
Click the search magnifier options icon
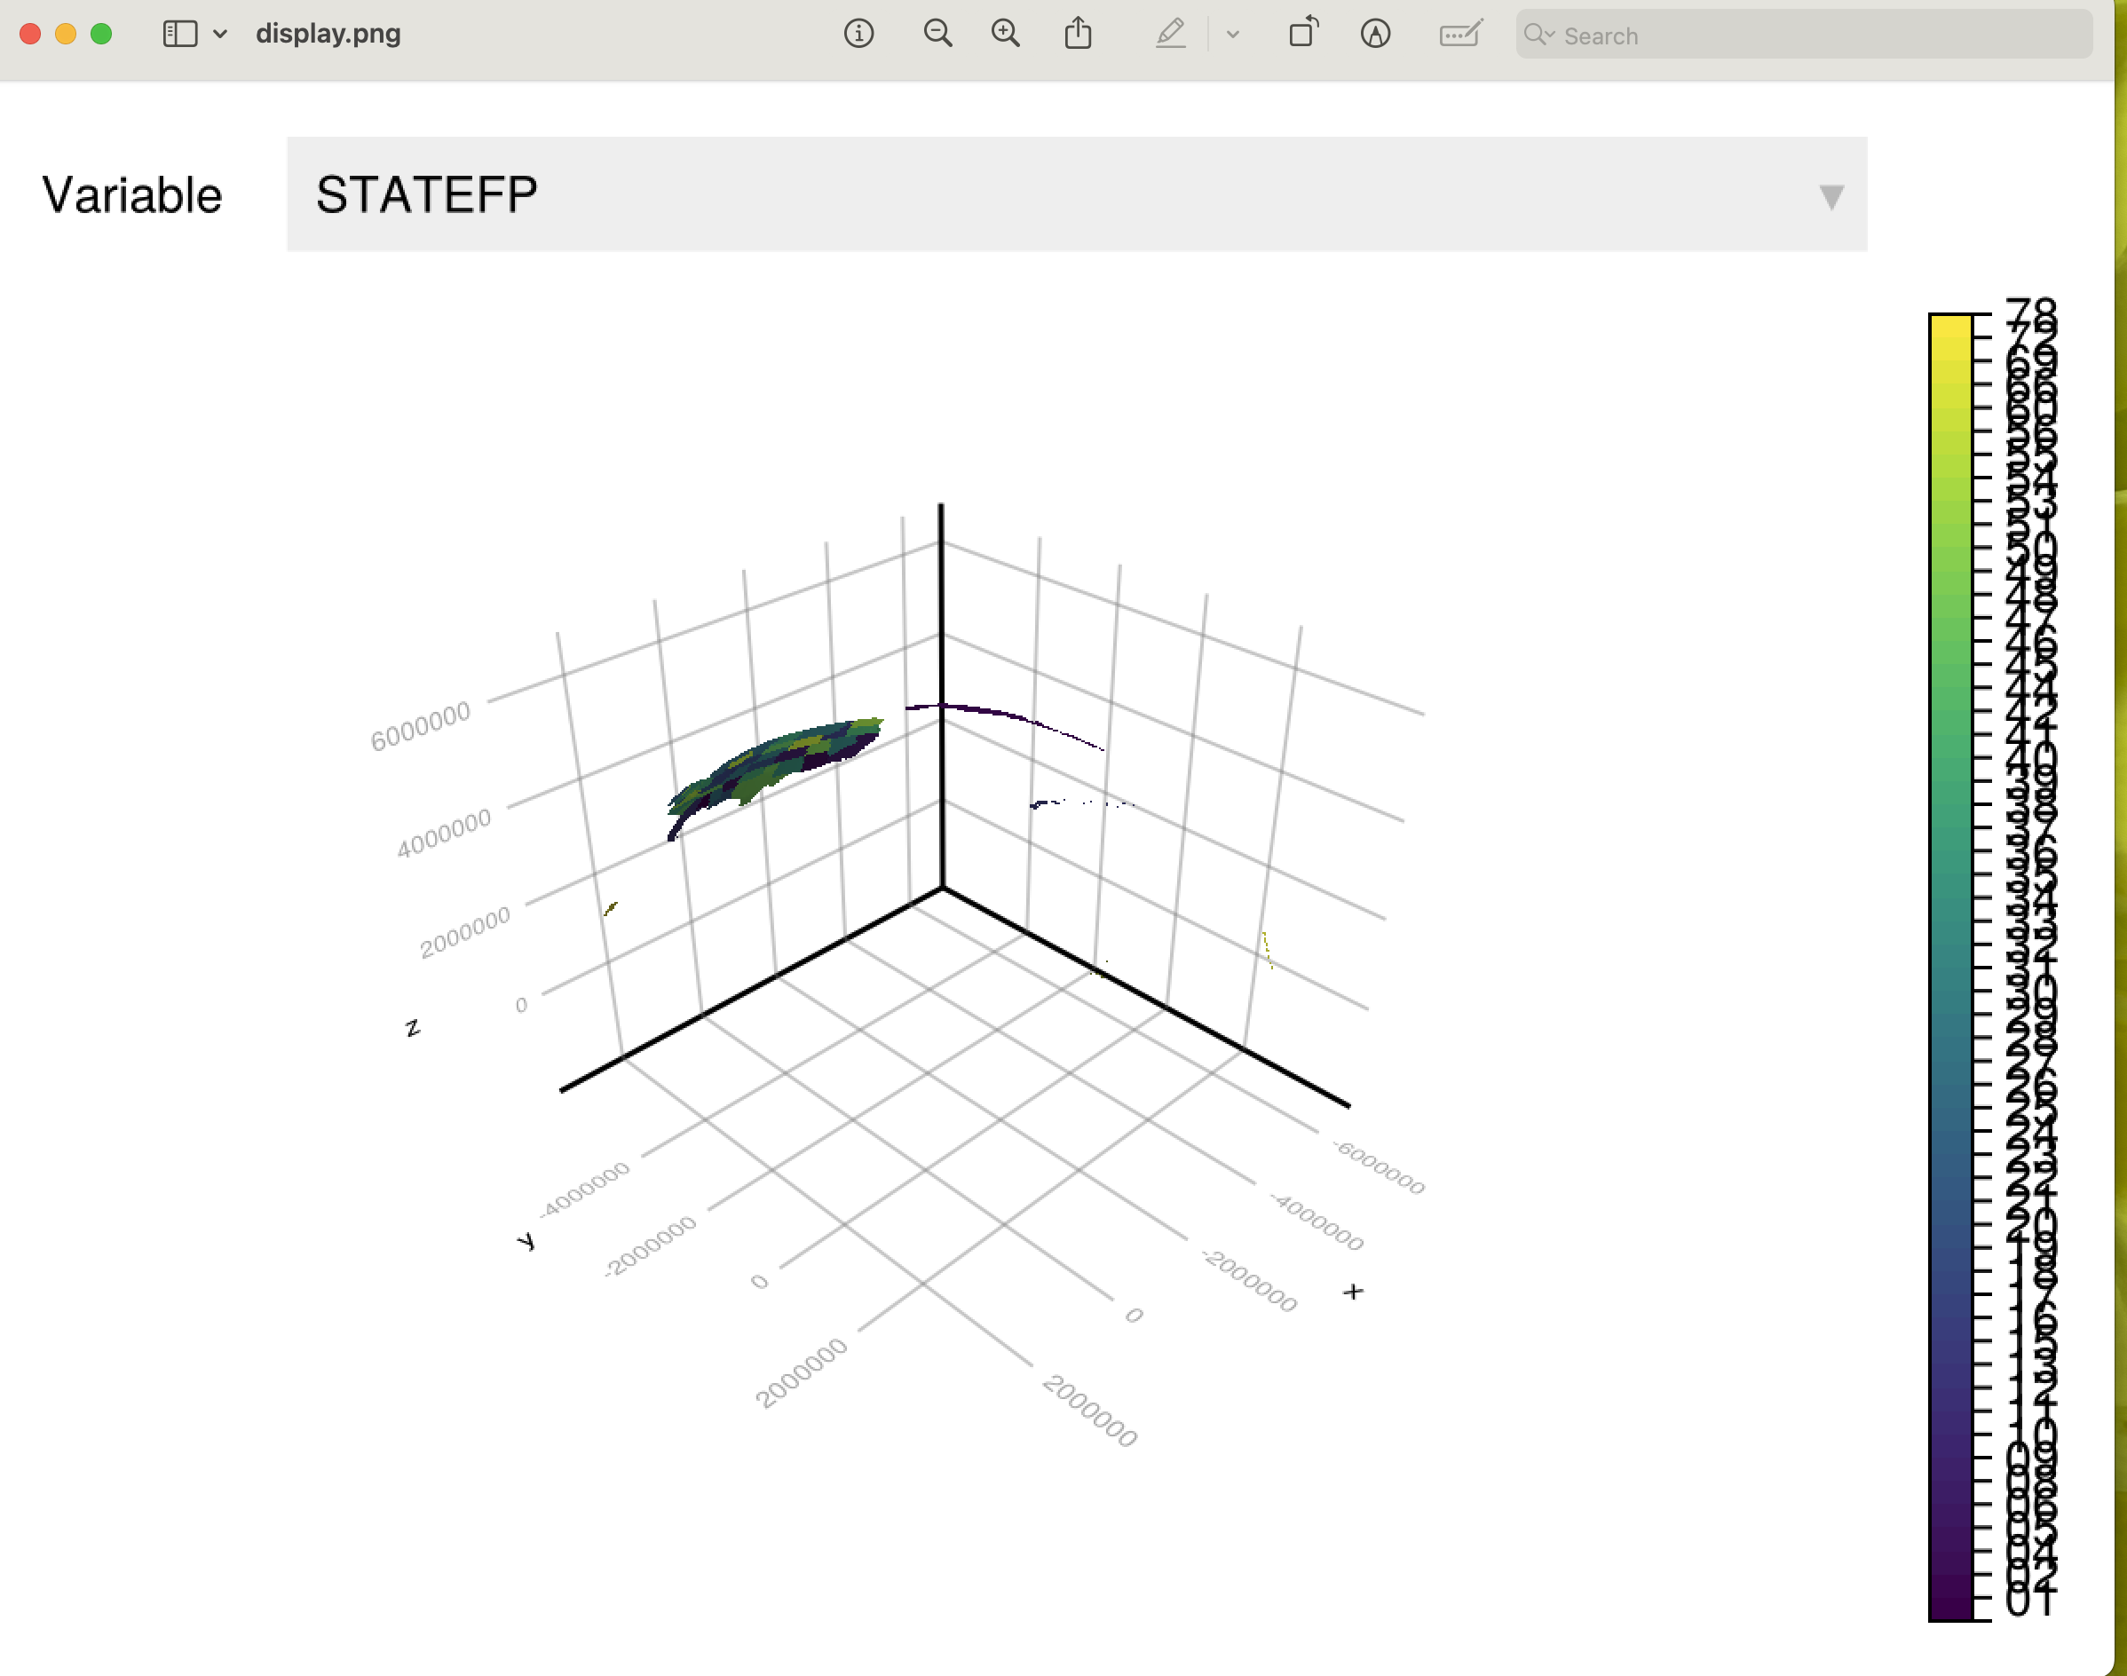coord(1538,36)
